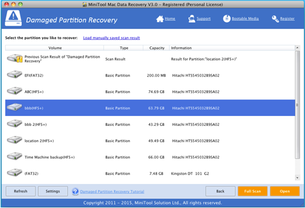Click the Damaged Partition warning drive icon
This screenshot has height=208, width=305.
tap(13, 18)
